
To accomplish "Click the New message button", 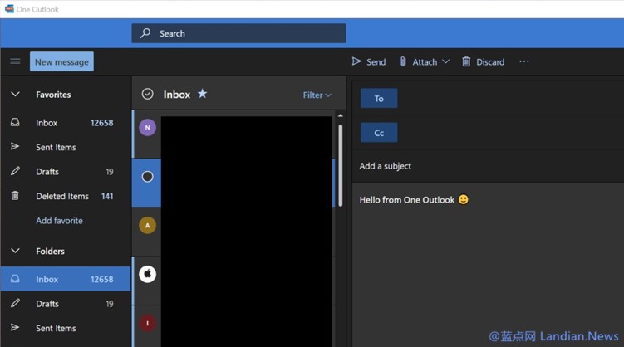I will [61, 61].
